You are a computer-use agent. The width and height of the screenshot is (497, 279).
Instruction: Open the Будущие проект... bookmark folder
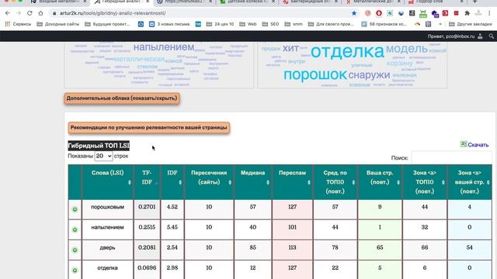[107, 24]
